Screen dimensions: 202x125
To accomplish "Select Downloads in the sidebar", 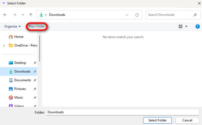I will [x=19, y=71].
